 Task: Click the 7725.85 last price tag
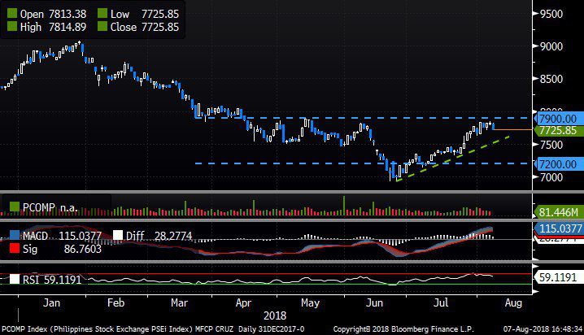point(557,130)
